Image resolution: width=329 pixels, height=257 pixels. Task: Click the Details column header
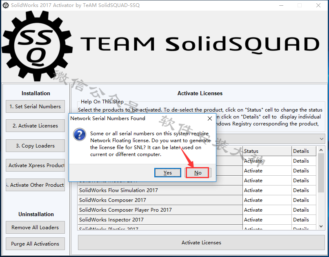[304, 151]
